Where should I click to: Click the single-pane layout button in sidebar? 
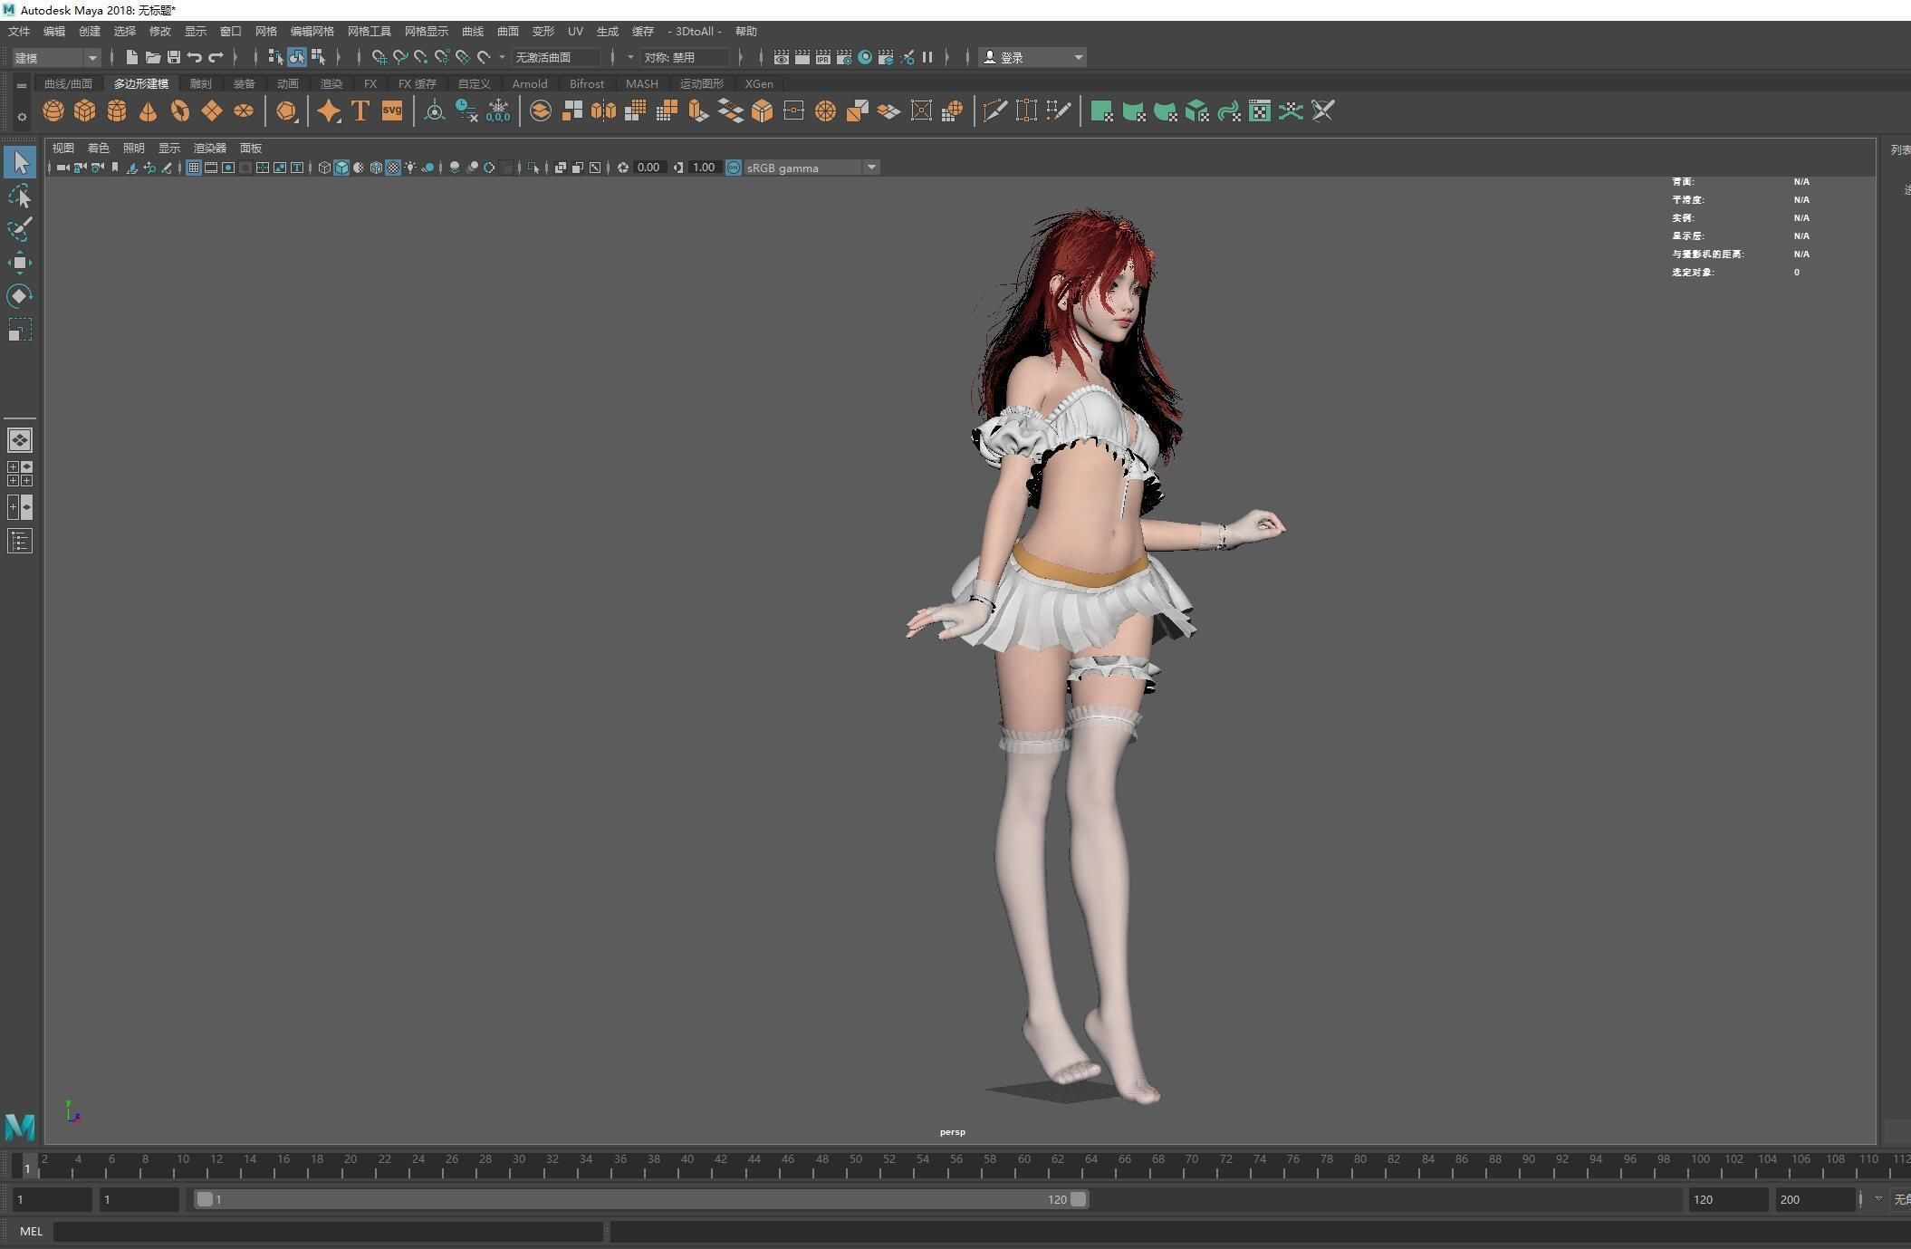[20, 441]
